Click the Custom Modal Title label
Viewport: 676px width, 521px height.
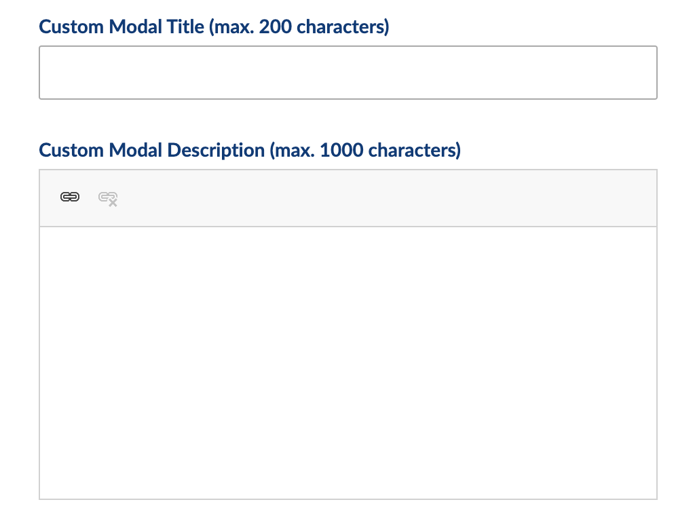click(x=214, y=27)
